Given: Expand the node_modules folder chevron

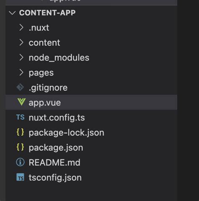Looking at the screenshot, I should (21, 58).
